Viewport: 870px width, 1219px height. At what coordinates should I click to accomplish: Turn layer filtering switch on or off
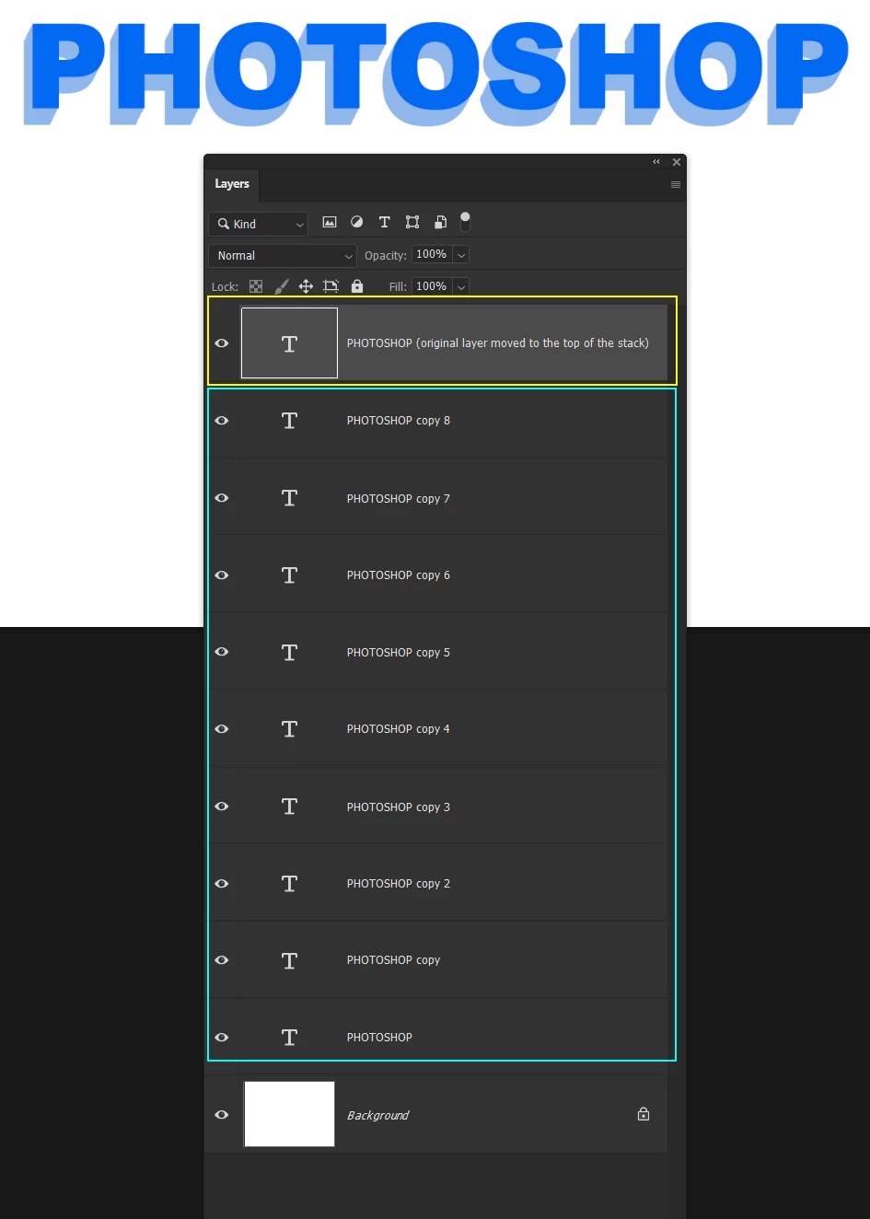pyautogui.click(x=465, y=221)
